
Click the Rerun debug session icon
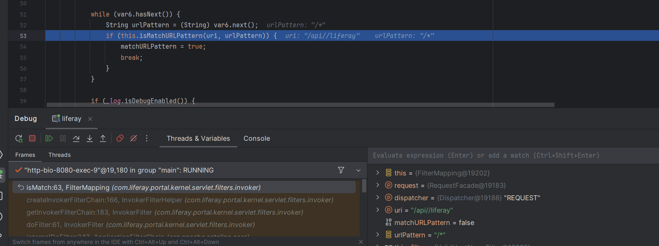tap(19, 139)
